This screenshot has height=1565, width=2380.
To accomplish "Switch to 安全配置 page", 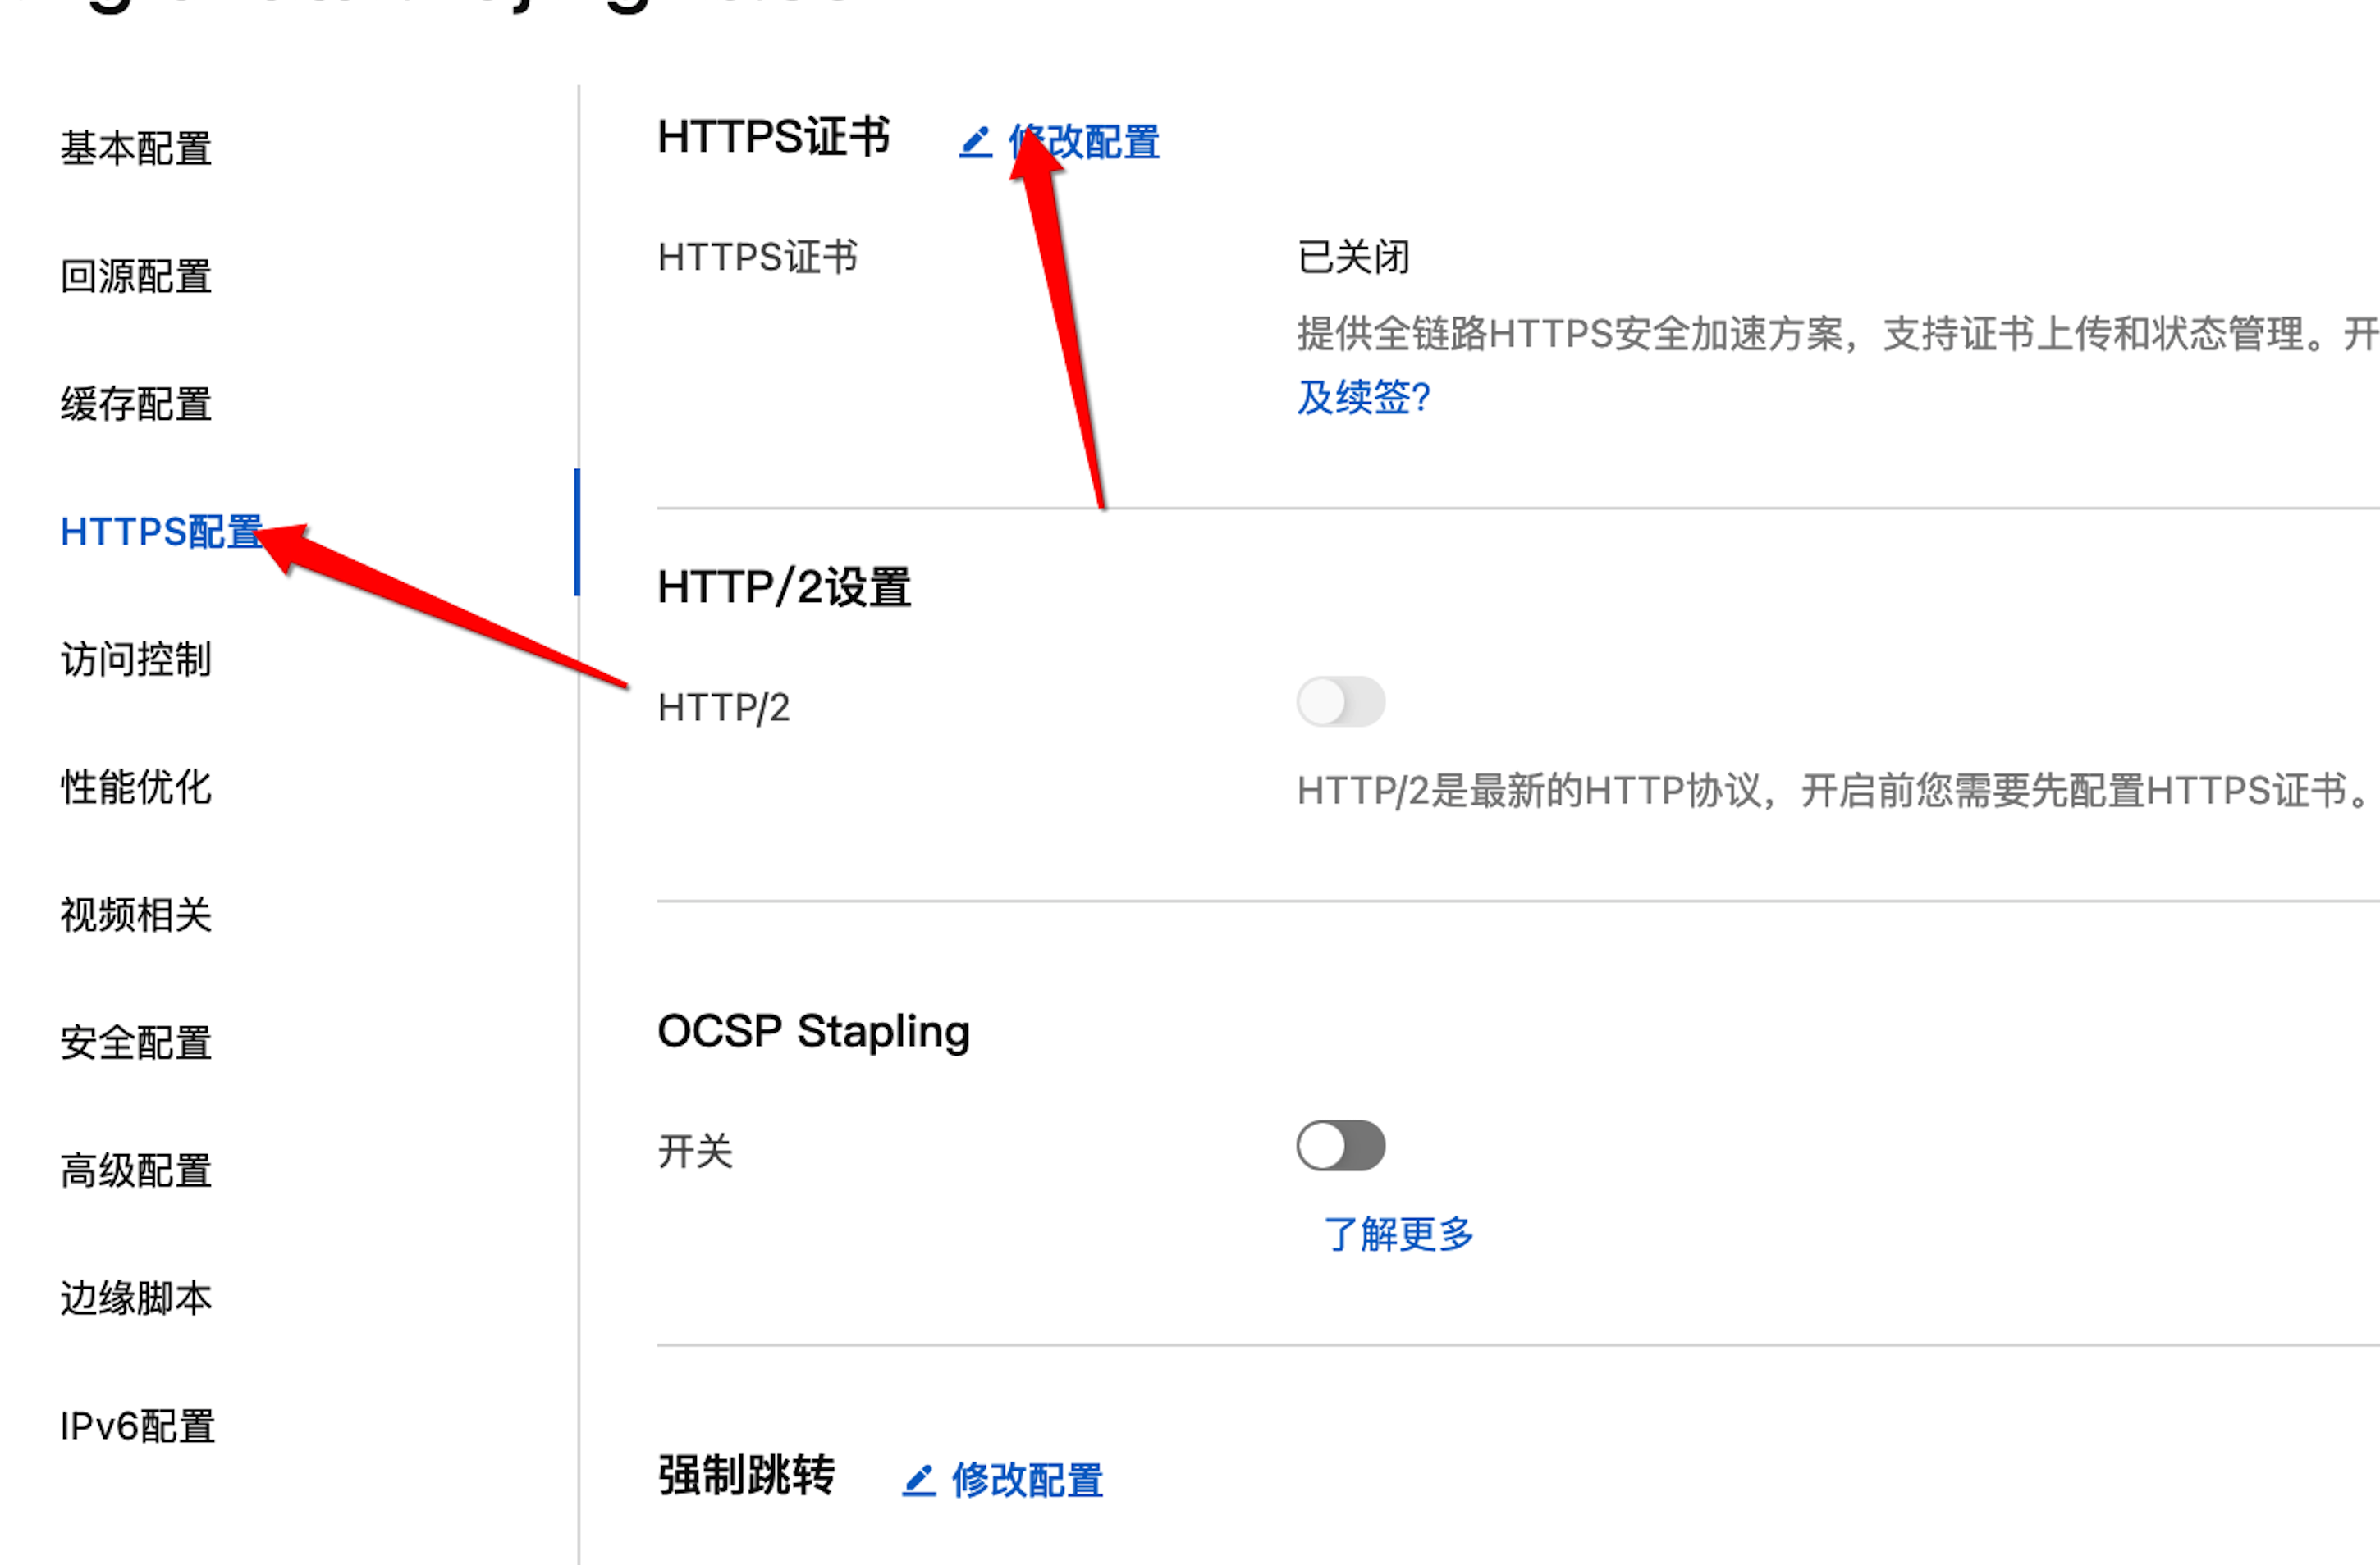I will 136,1043.
